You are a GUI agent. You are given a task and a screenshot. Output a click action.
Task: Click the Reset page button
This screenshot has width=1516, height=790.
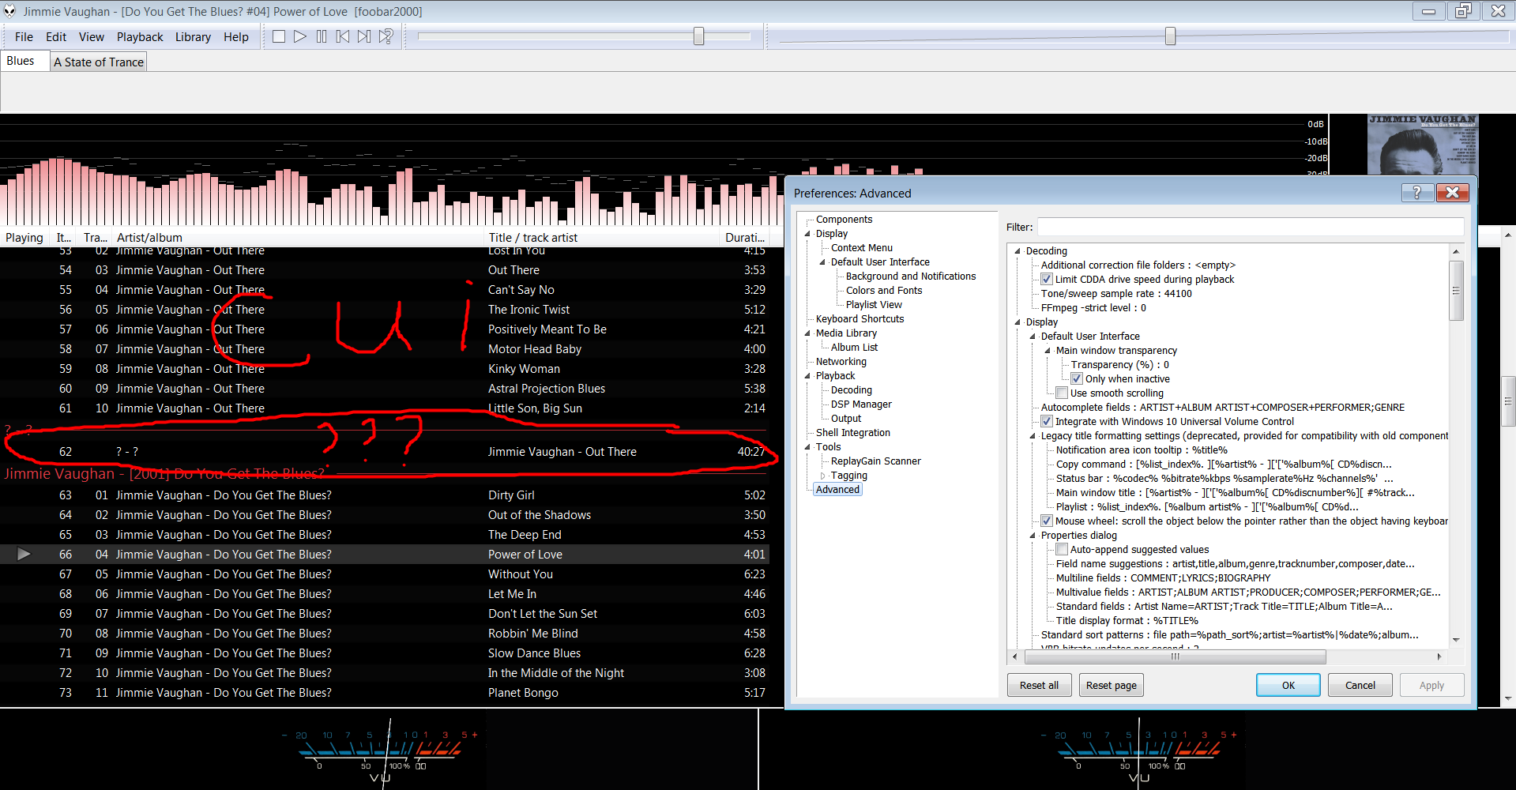click(1111, 685)
